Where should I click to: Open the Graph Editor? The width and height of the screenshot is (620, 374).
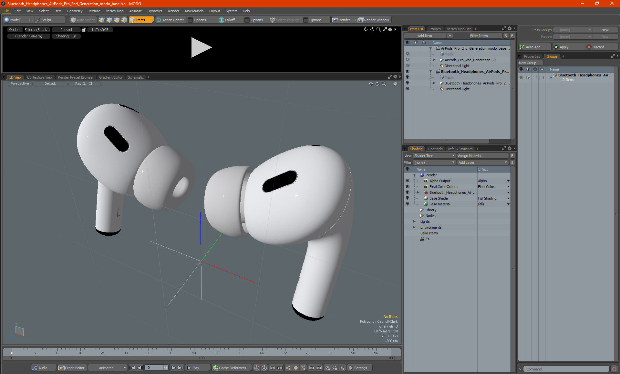(72, 368)
